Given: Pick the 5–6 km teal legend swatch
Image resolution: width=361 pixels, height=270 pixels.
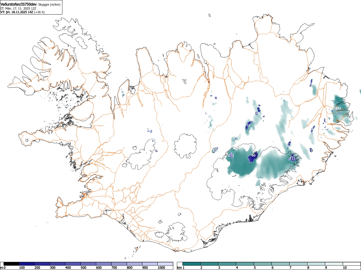Looking at the screenshot, I should (x=263, y=264).
